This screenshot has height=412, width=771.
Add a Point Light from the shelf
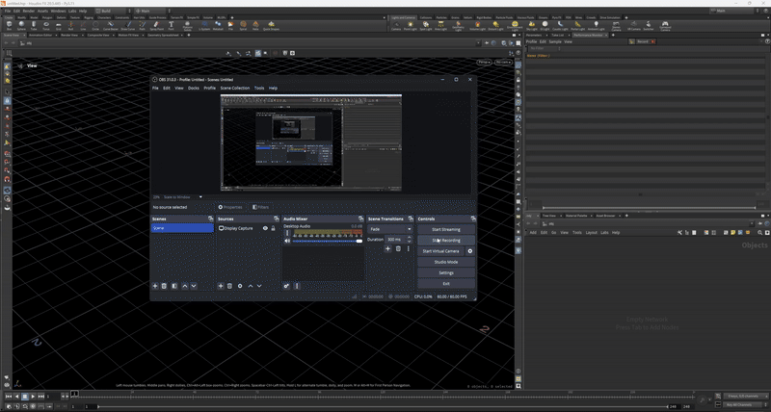(x=411, y=25)
